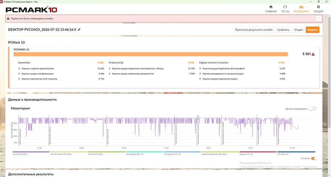The width and height of the screenshot is (331, 177).
Task: Toggle the Отметки switch off
Action: (x=314, y=159)
